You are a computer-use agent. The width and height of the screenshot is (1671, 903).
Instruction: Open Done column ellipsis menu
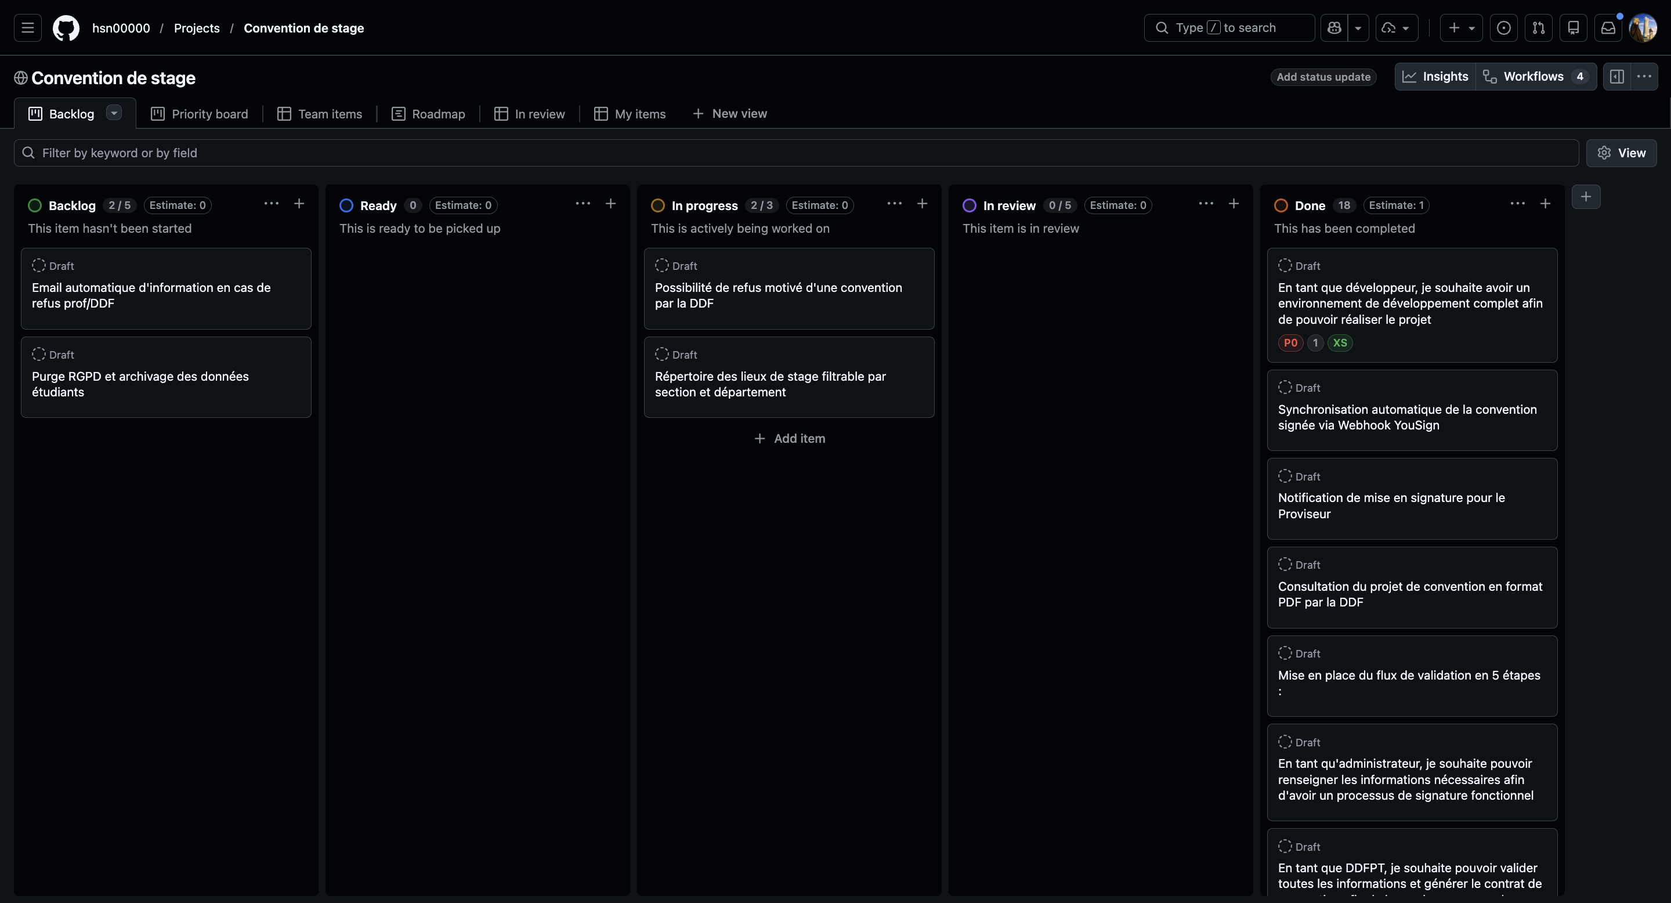click(1518, 204)
